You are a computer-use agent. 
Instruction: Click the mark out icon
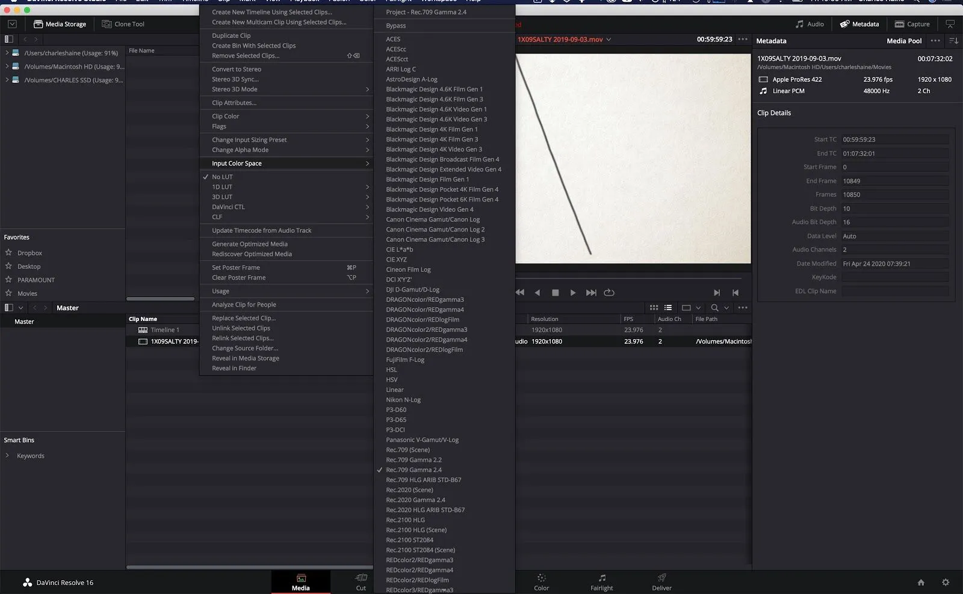[x=735, y=293]
